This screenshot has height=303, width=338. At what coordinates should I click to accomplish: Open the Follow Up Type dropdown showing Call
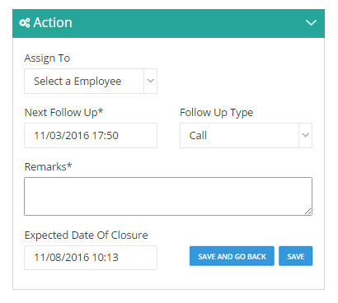pos(246,135)
